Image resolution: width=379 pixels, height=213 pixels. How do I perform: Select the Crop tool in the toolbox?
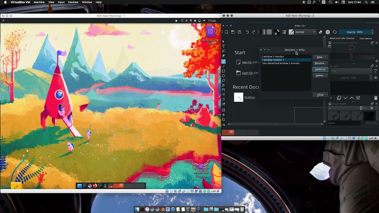(x=224, y=120)
